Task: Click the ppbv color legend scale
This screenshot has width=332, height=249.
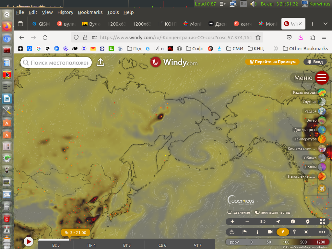Action: click(278, 242)
